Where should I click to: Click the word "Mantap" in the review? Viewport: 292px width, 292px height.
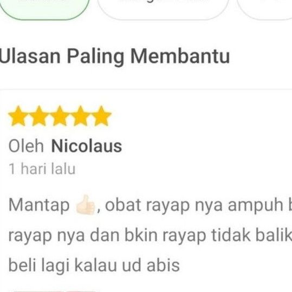point(39,206)
